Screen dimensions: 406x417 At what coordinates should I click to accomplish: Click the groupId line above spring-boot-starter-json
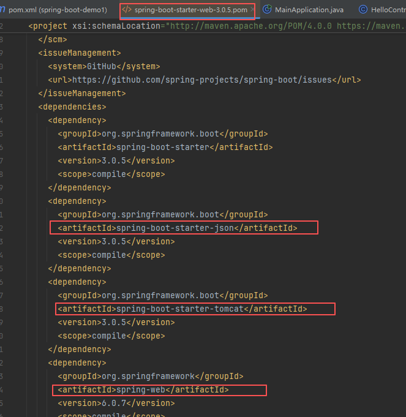click(163, 214)
